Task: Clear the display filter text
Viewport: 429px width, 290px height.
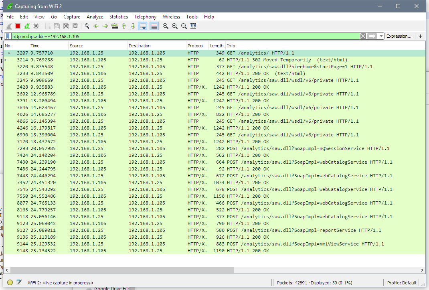Action: [x=363, y=36]
